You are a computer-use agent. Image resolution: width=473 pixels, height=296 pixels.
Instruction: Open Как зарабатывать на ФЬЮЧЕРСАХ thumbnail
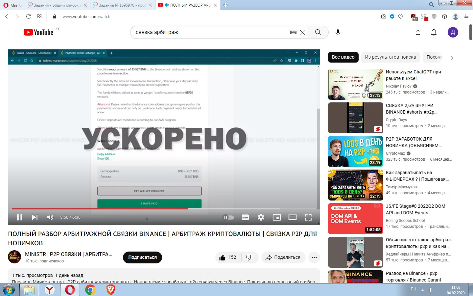356,185
